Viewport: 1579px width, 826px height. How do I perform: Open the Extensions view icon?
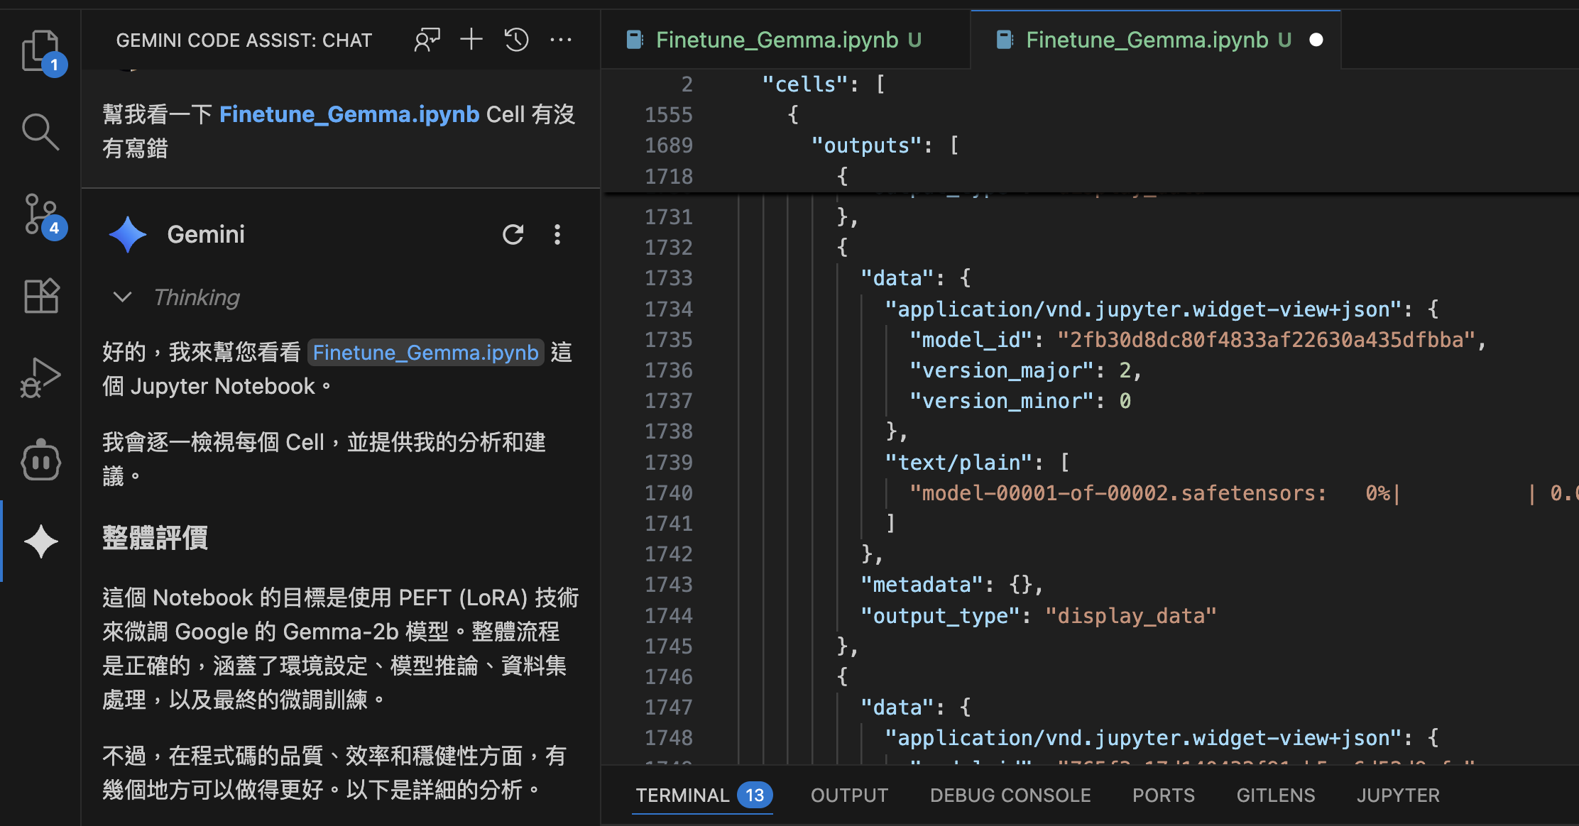pyautogui.click(x=40, y=296)
